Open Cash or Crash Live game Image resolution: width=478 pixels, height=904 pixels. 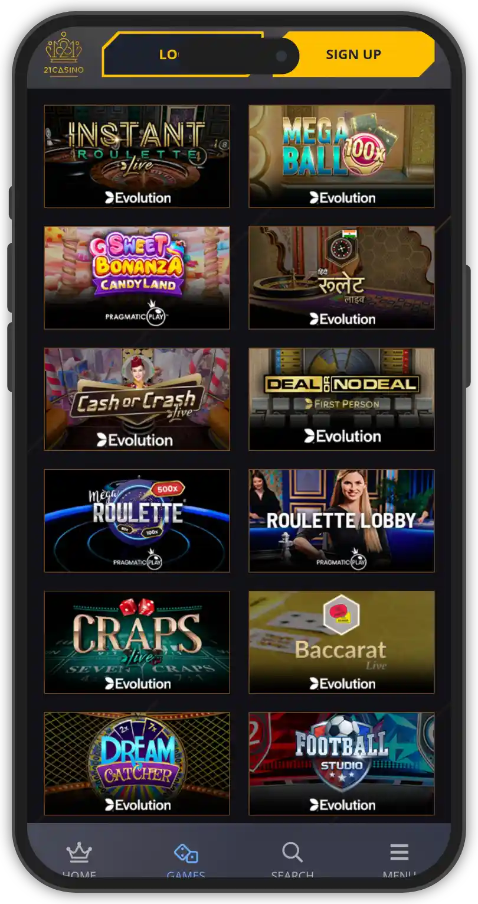tap(137, 399)
